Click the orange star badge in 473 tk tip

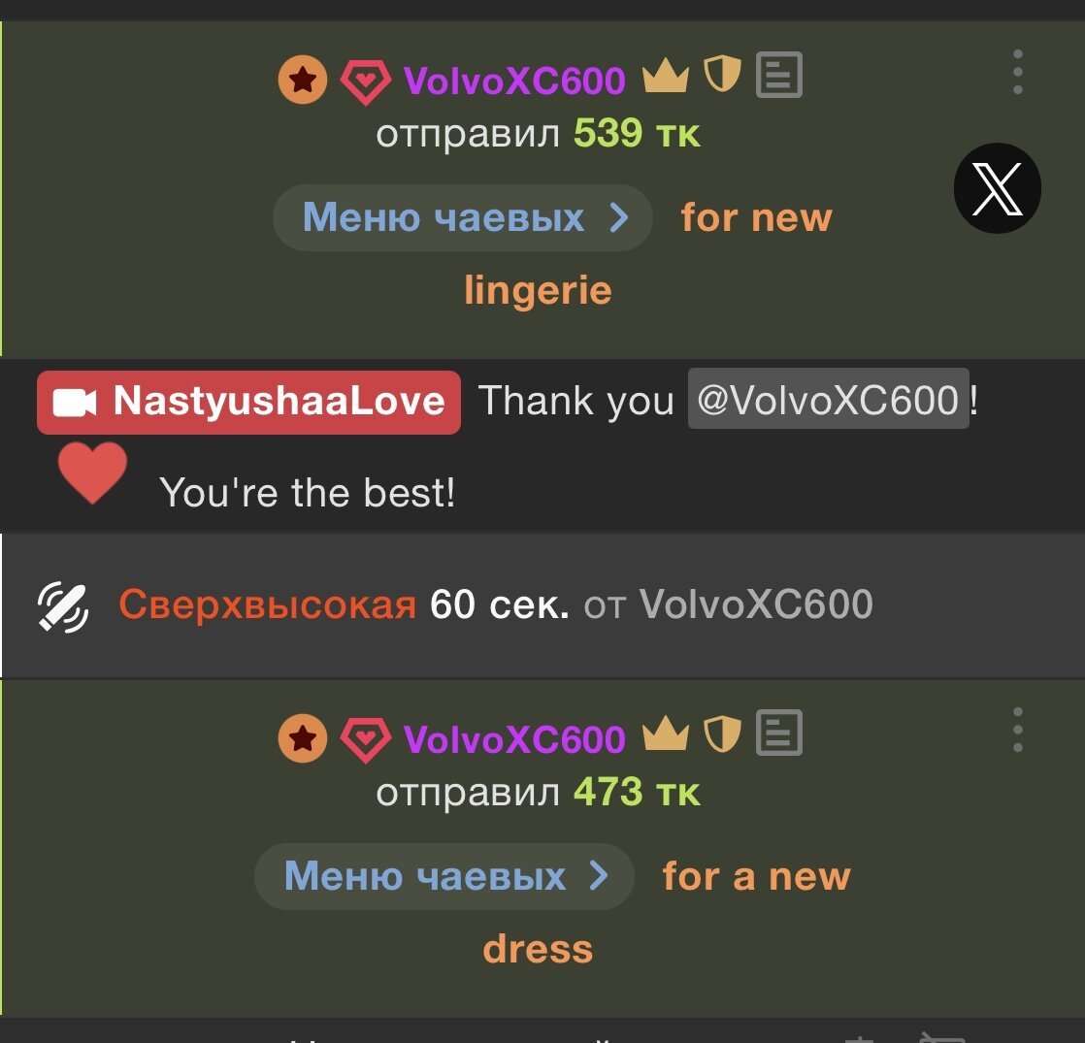(303, 738)
